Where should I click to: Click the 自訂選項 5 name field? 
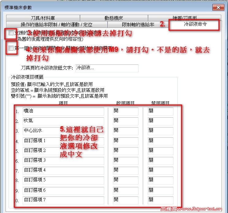pyautogui.click(x=63, y=181)
